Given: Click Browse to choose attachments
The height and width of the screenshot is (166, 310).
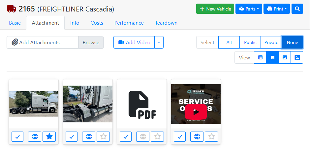Looking at the screenshot, I should pyautogui.click(x=91, y=42).
